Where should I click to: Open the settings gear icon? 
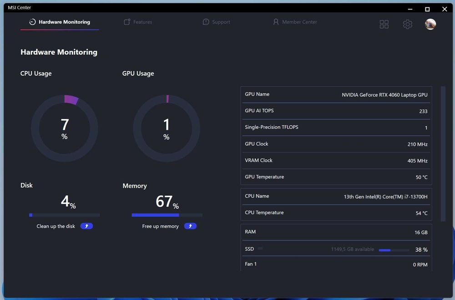[x=407, y=24]
